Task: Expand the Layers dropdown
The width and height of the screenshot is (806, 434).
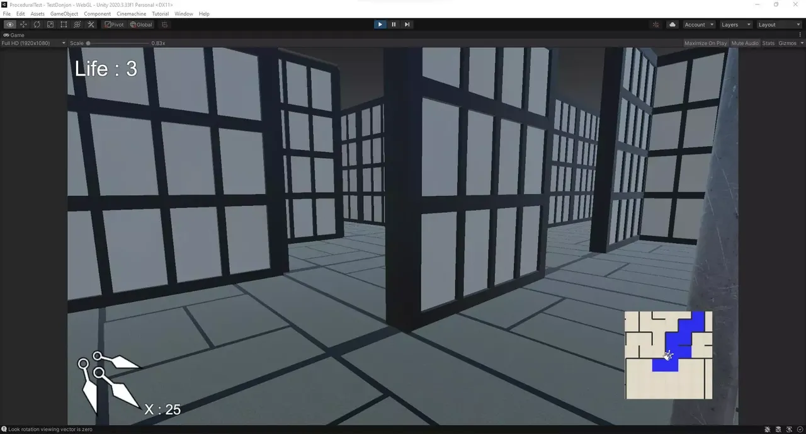Action: coord(735,25)
